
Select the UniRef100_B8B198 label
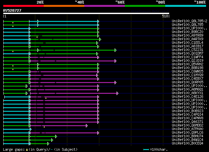tap(187, 68)
